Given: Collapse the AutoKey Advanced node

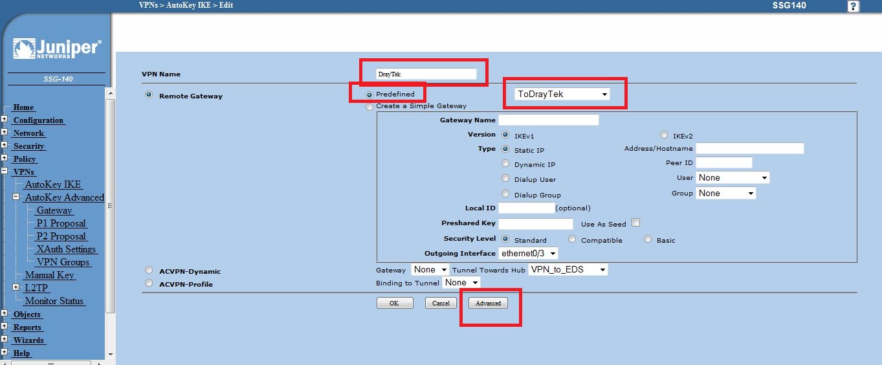Looking at the screenshot, I should tap(16, 197).
